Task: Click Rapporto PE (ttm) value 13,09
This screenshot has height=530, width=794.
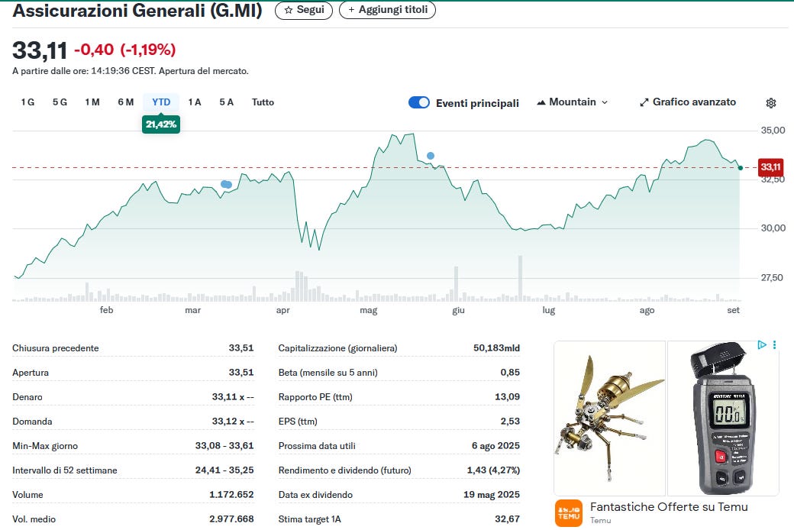Action: (x=508, y=397)
